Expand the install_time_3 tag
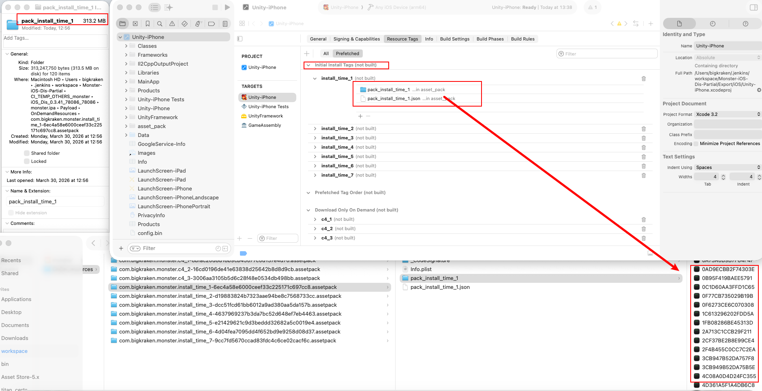762x391 pixels. [x=315, y=138]
